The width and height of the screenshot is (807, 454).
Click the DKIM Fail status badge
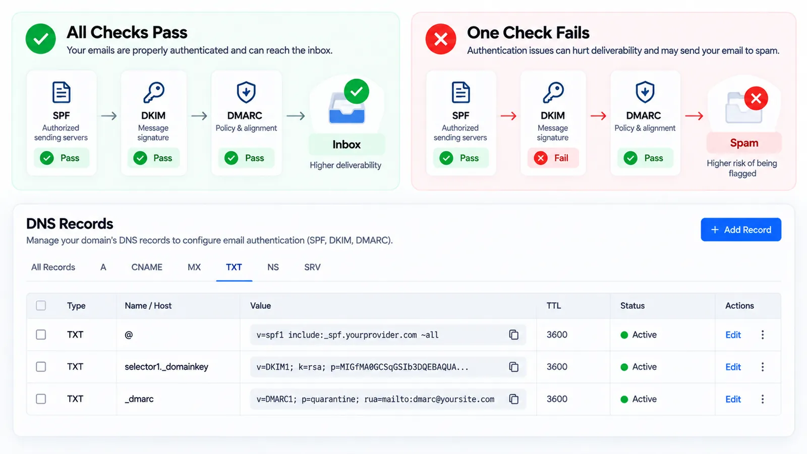tap(553, 158)
